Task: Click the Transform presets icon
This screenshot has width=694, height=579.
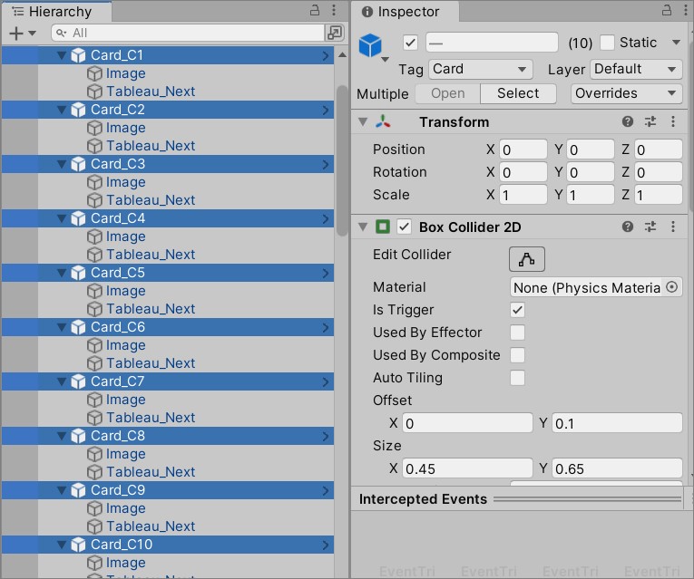Action: pyautogui.click(x=650, y=122)
